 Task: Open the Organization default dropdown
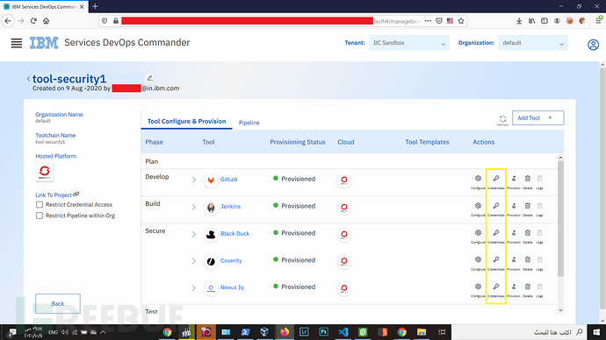(x=533, y=43)
